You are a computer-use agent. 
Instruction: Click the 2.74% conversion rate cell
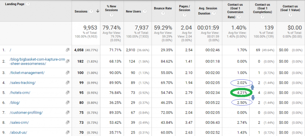[x=242, y=123]
